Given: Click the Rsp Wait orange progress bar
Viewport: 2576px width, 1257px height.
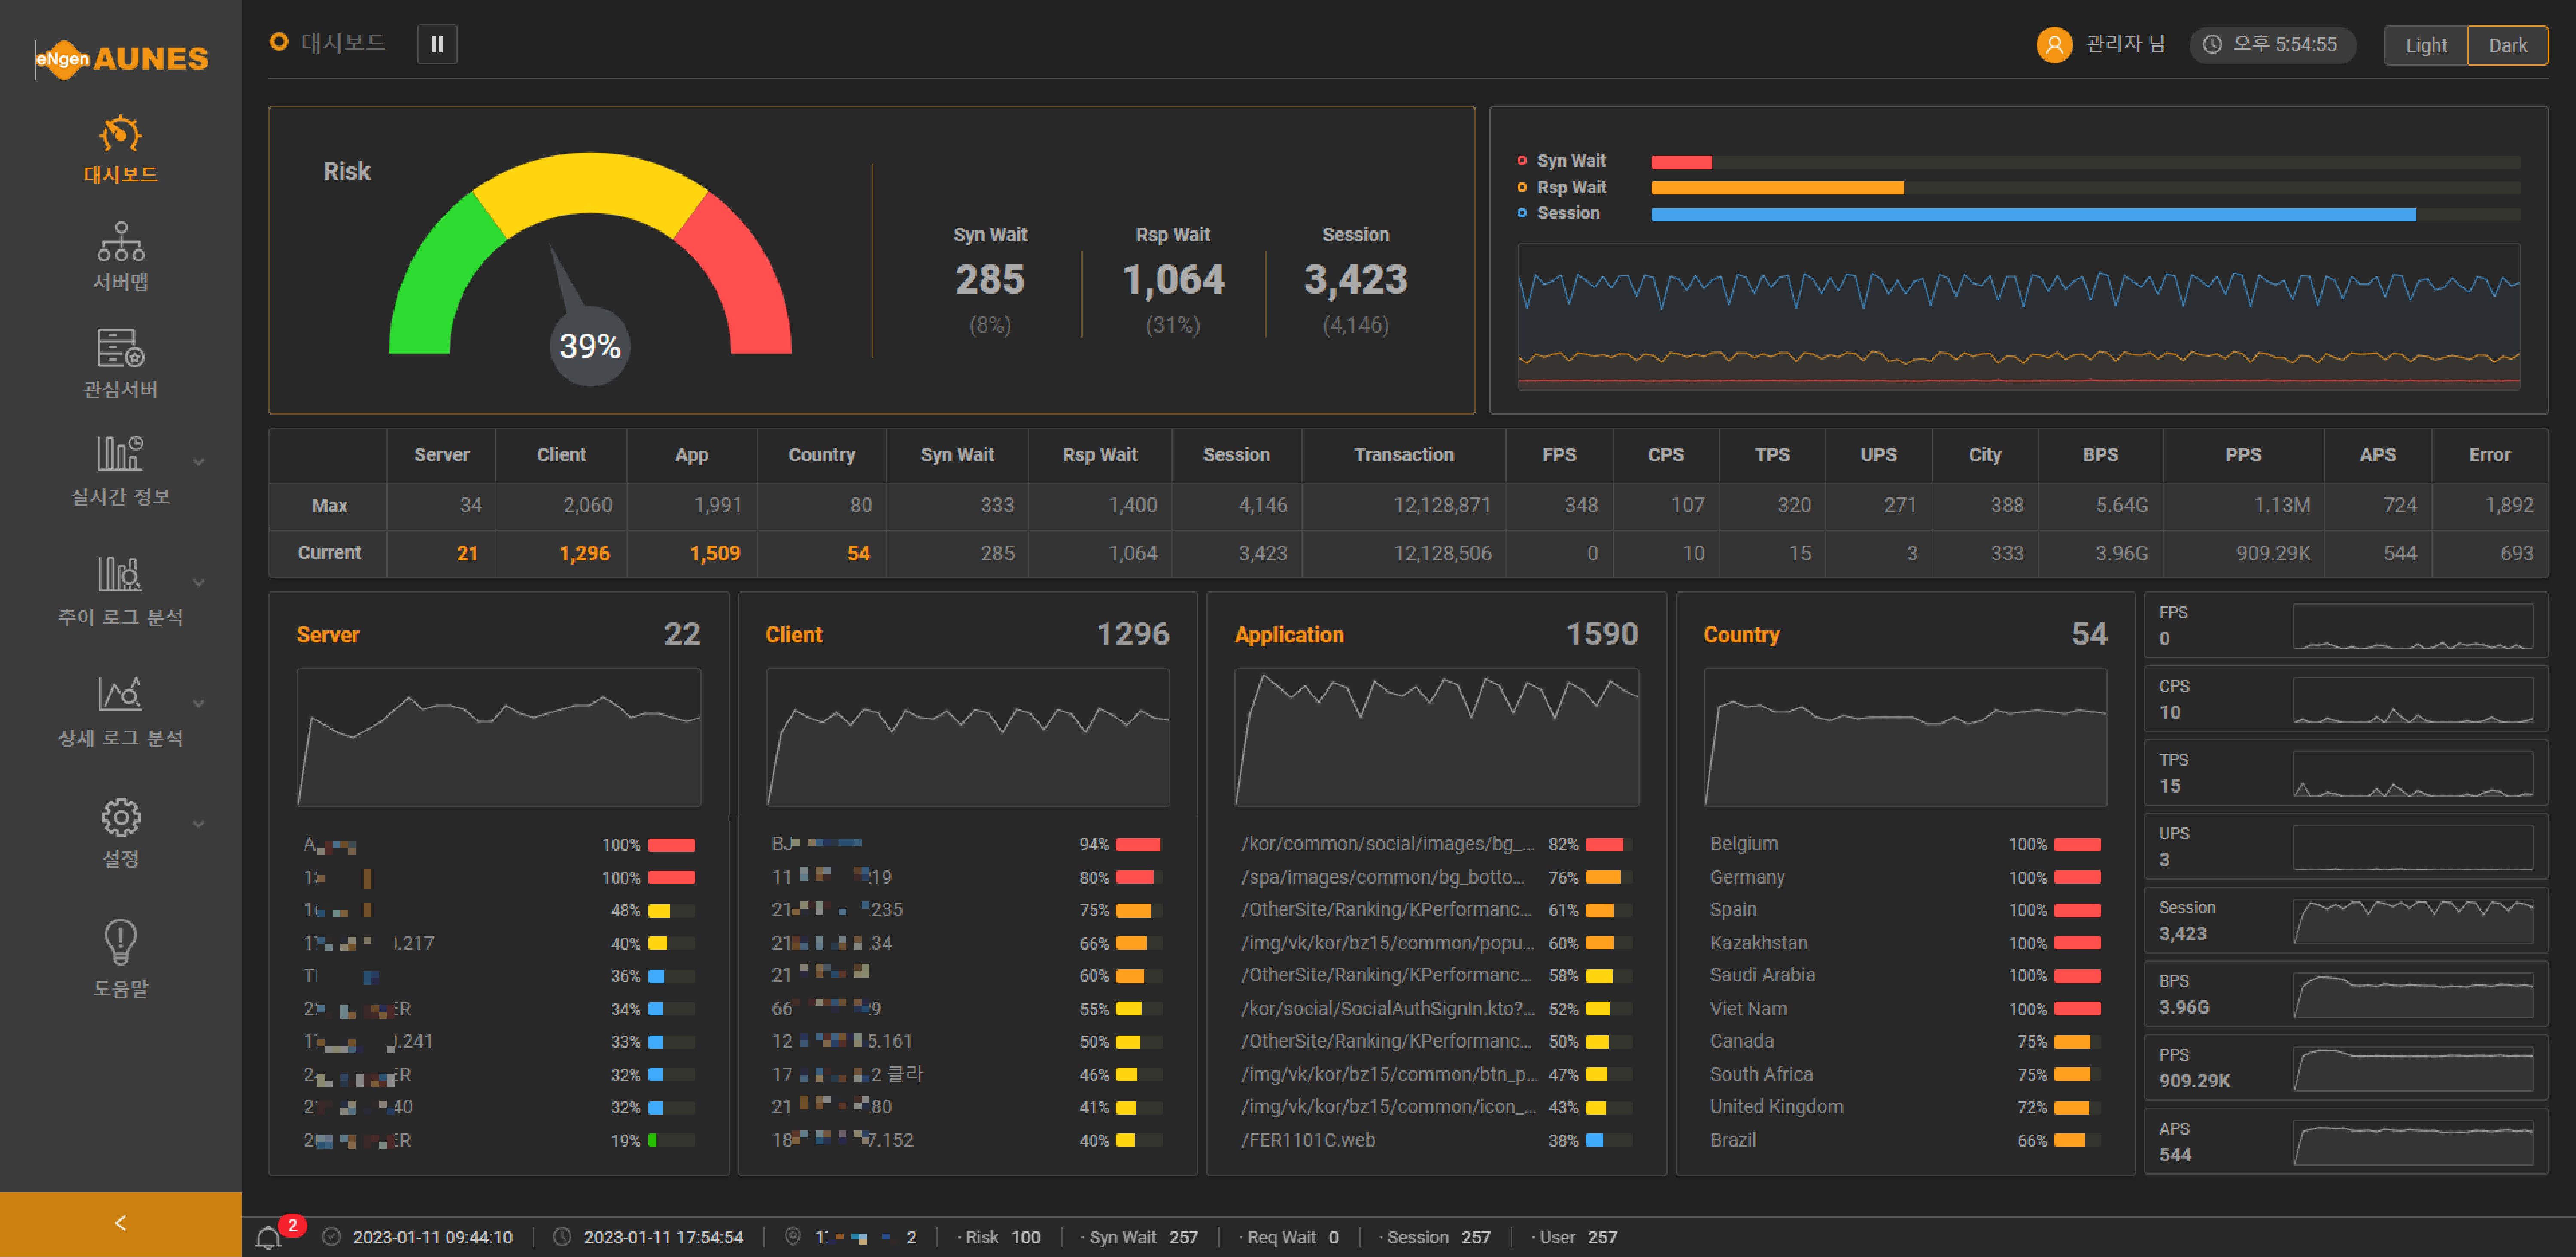Looking at the screenshot, I should [1777, 188].
